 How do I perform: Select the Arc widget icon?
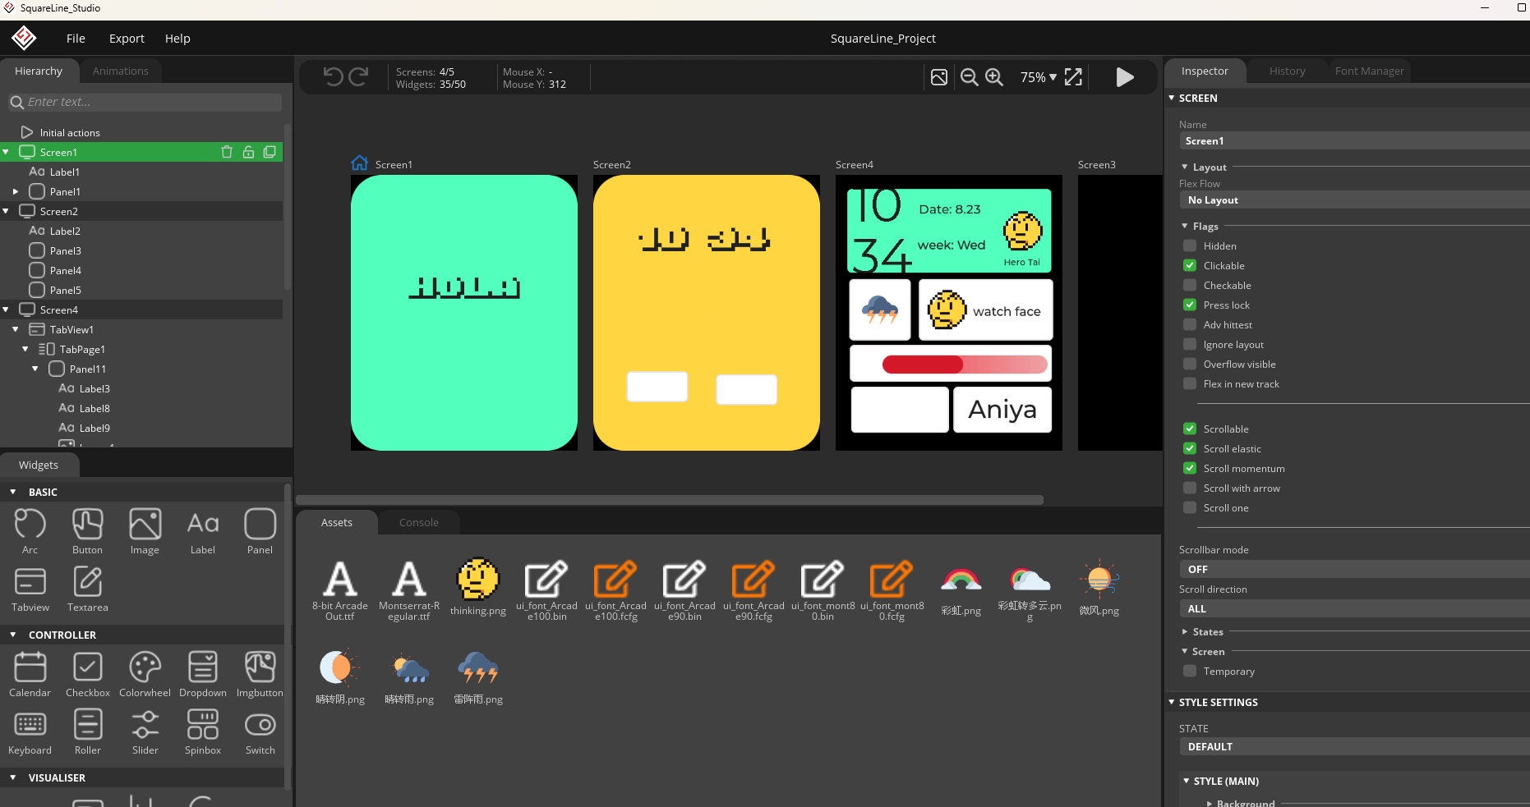point(30,525)
